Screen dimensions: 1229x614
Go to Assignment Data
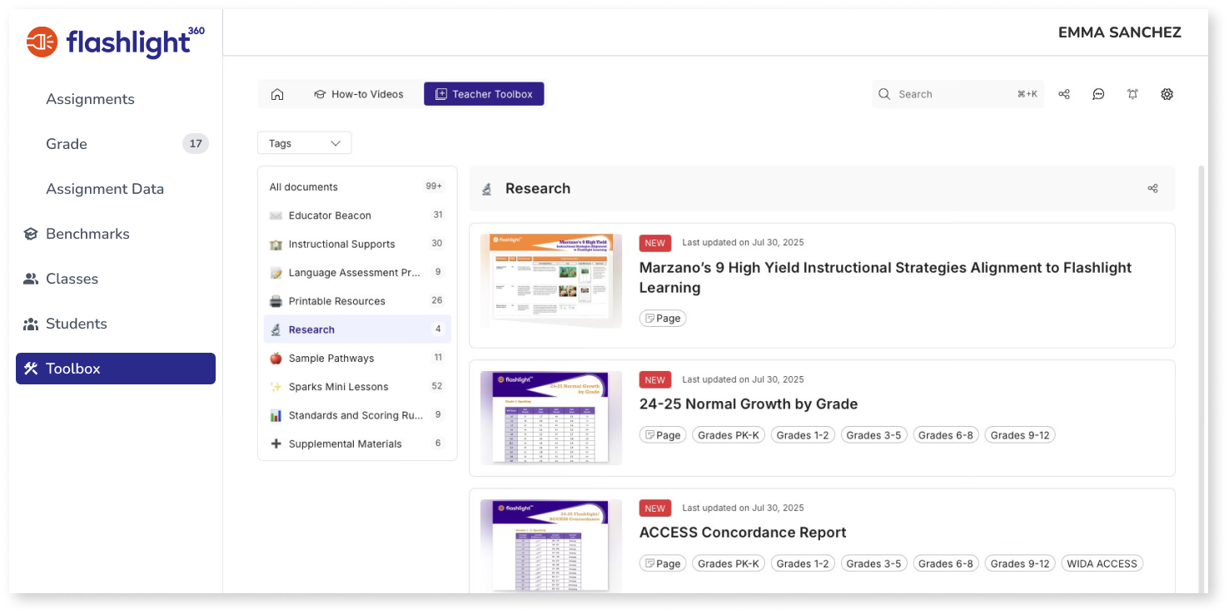tap(105, 189)
